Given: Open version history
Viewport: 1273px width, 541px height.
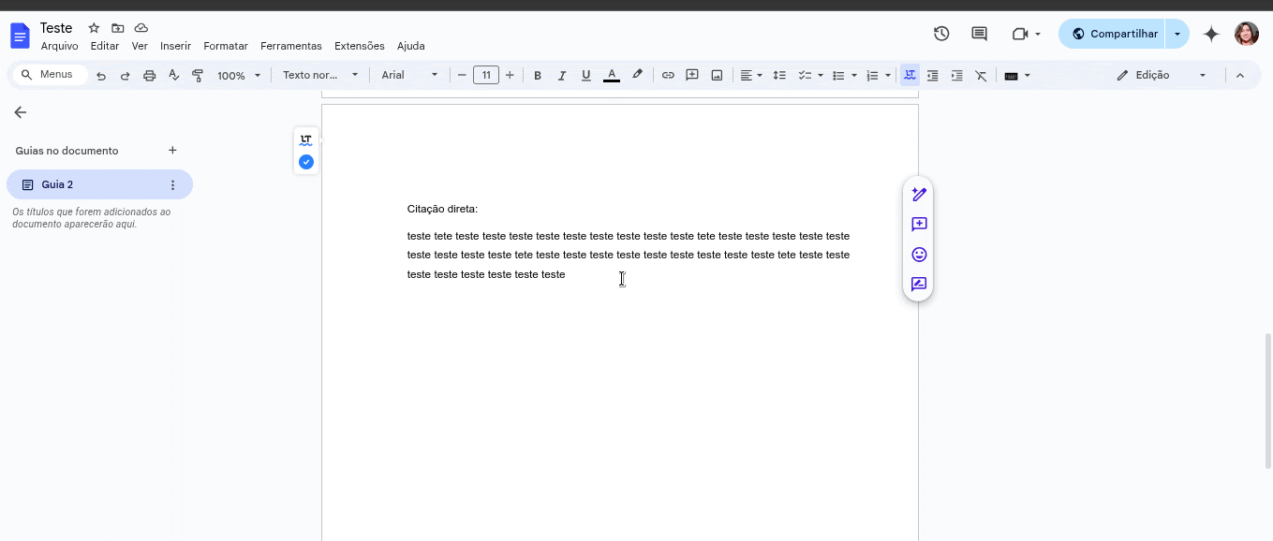Looking at the screenshot, I should 940,33.
